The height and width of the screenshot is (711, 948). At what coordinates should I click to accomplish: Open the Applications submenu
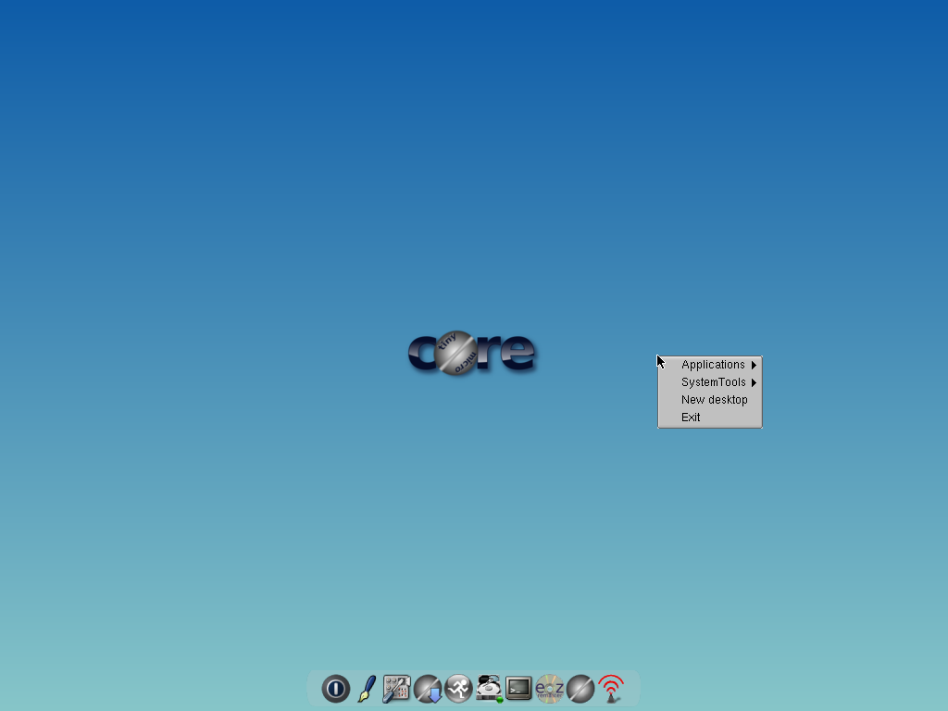point(710,365)
